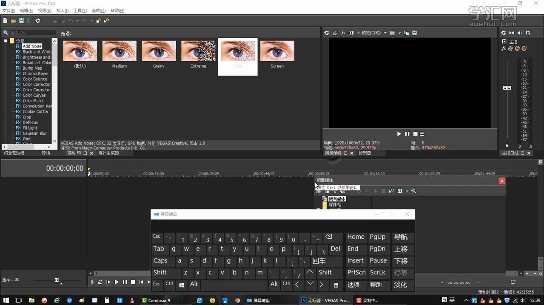This screenshot has width=544, height=305.
Task: Click Pause in the video preview transport
Action: pos(407,134)
